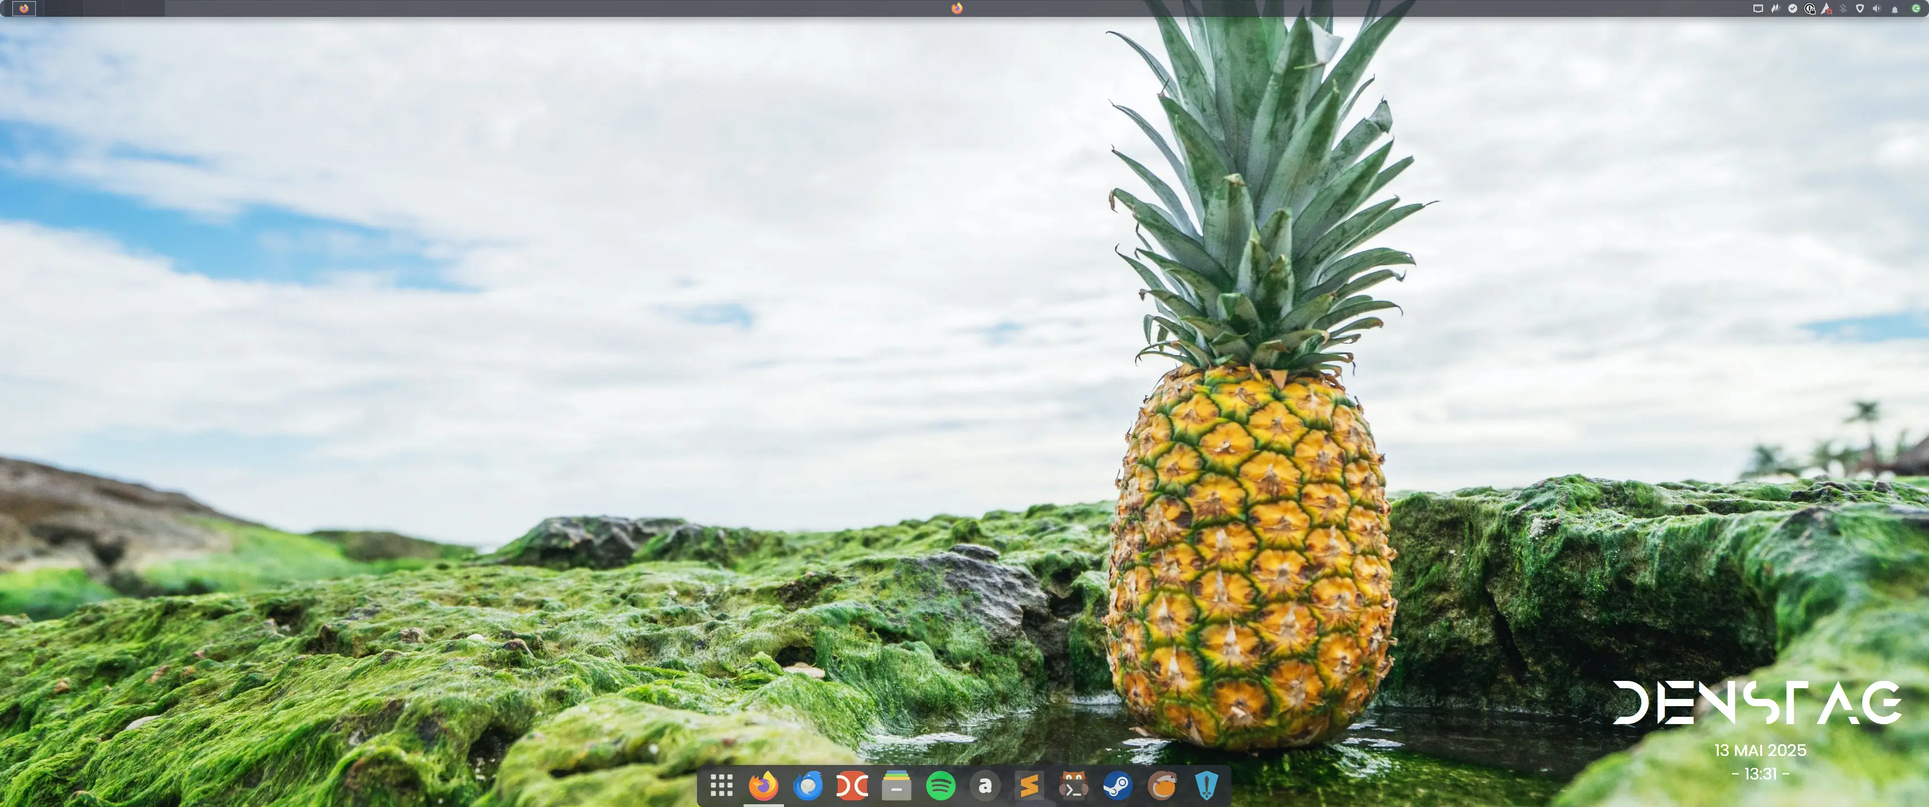
Task: Launch Spotify from the dock
Action: point(940,785)
